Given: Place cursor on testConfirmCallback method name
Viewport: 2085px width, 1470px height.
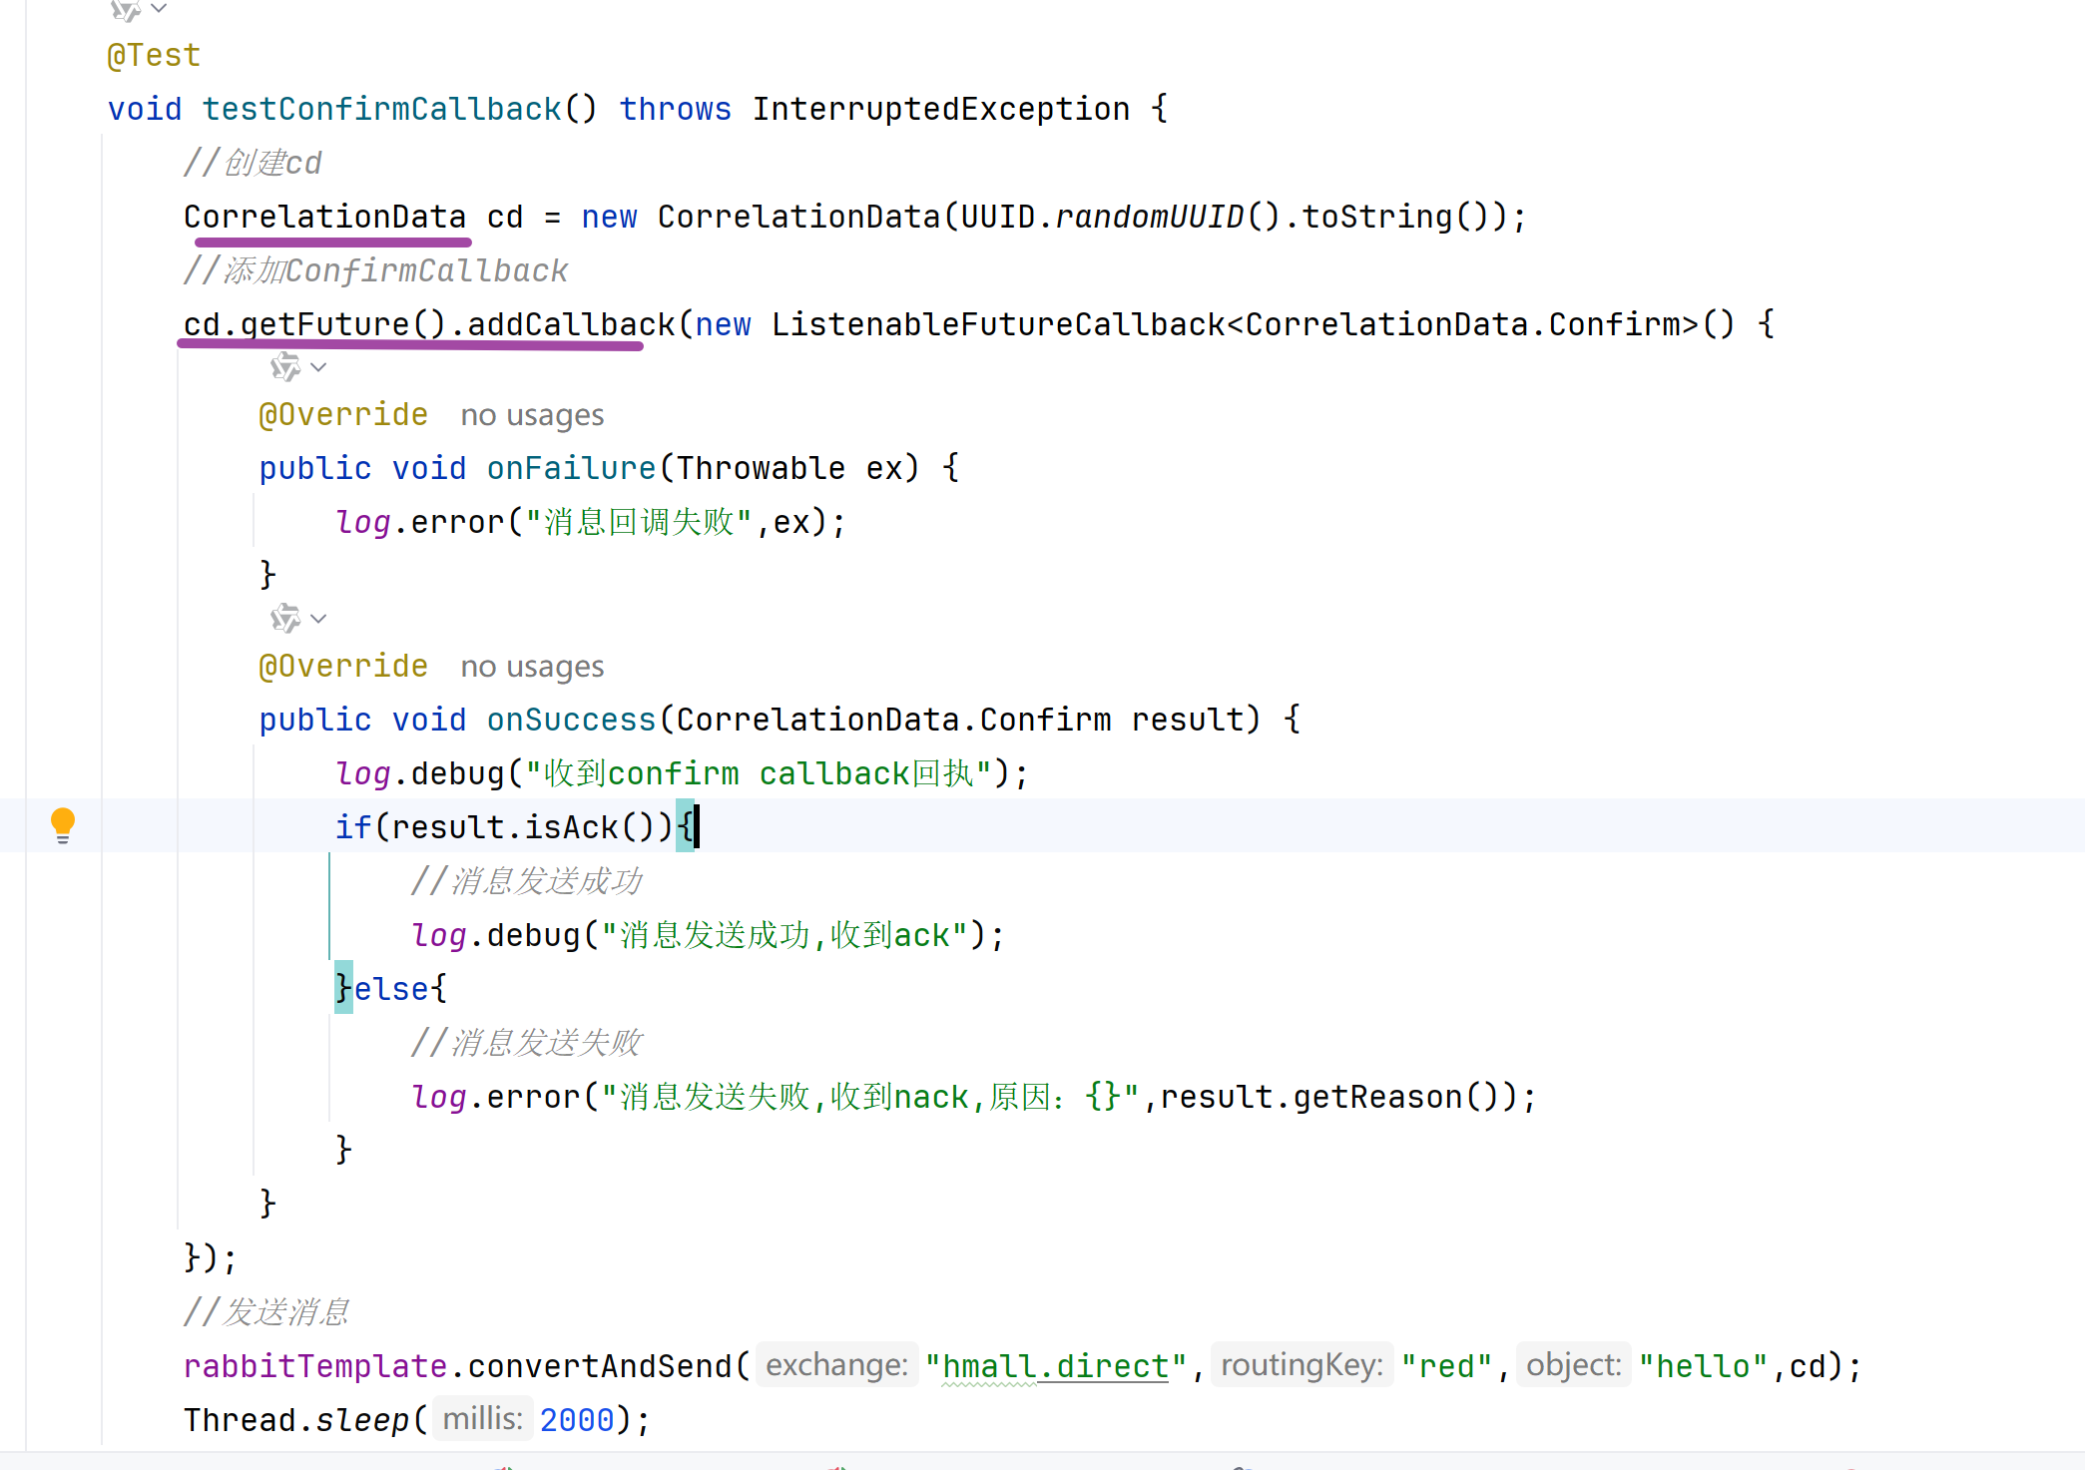Looking at the screenshot, I should (381, 109).
